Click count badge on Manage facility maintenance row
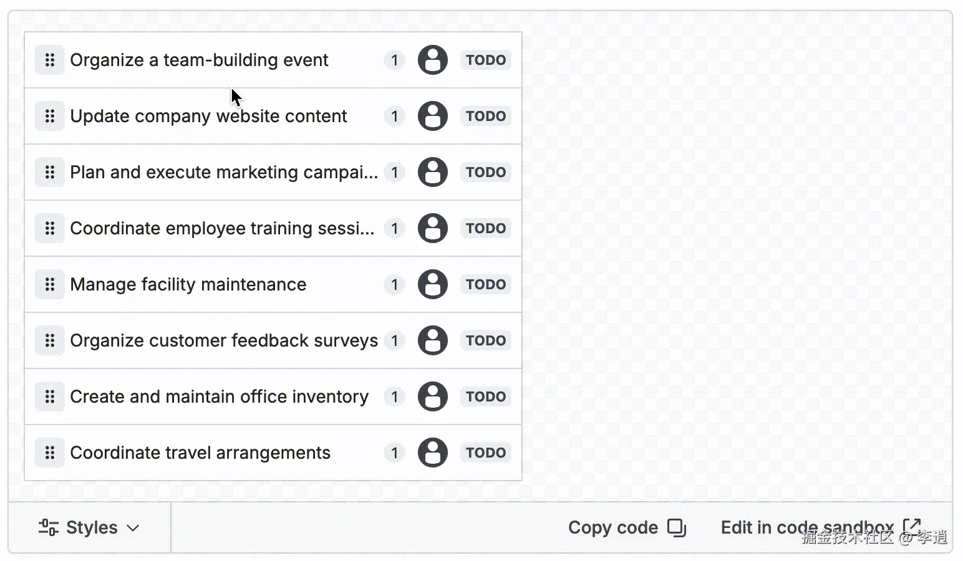Screen dimensions: 963x561 pyautogui.click(x=394, y=284)
